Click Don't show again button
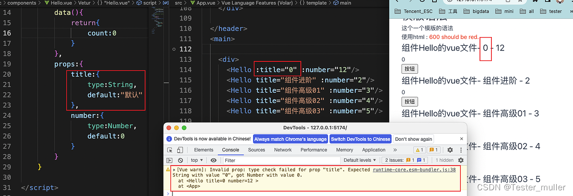The image size is (573, 196). pyautogui.click(x=414, y=139)
